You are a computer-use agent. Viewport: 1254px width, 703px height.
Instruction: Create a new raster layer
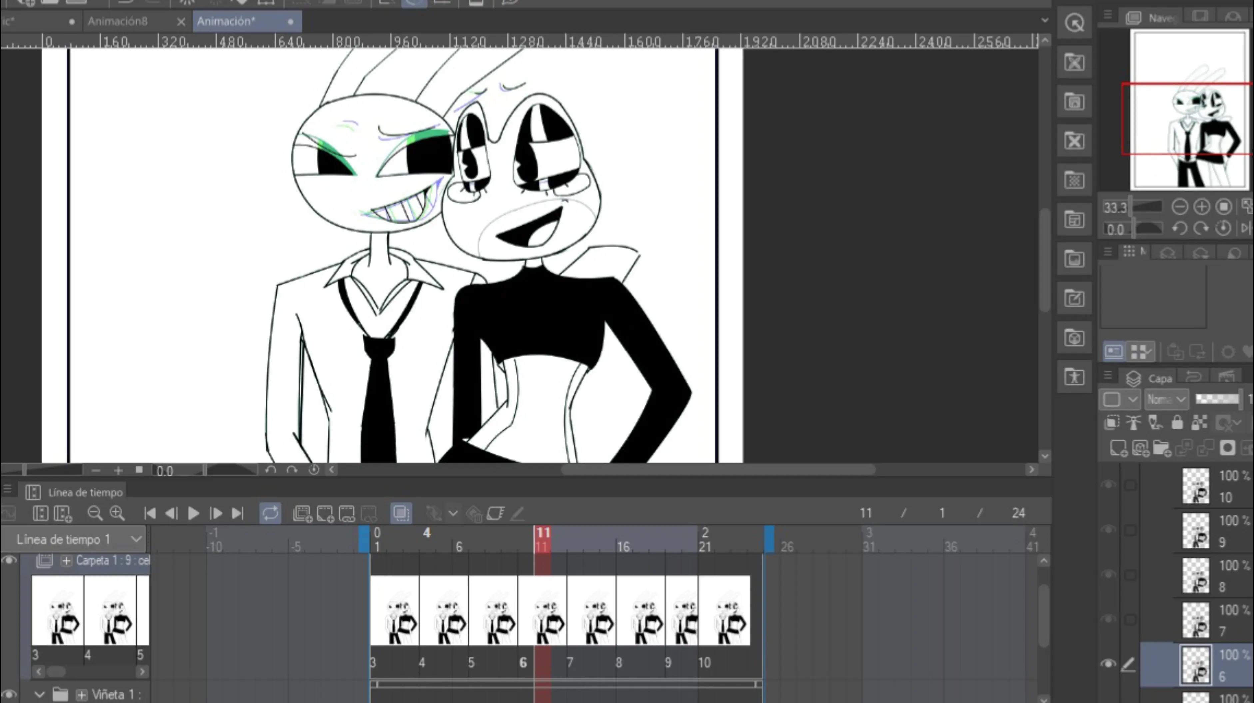1119,448
